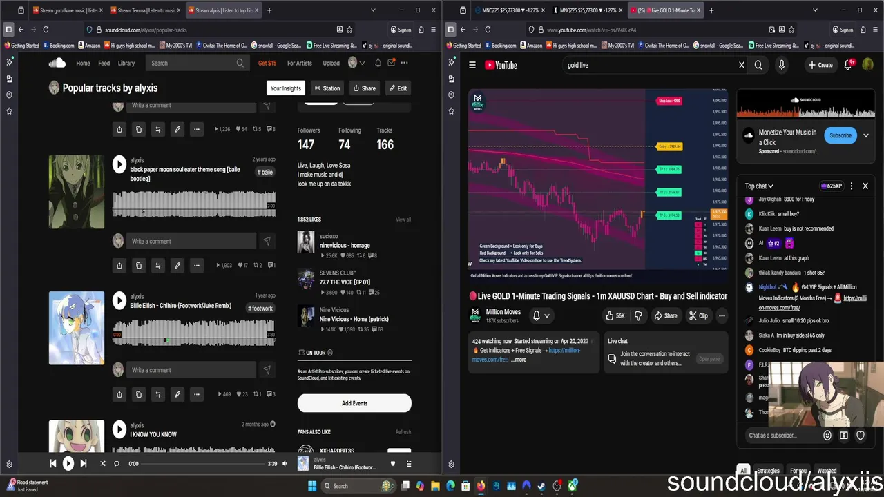Expand video description with ...more
The width and height of the screenshot is (884, 497).
coord(519,360)
